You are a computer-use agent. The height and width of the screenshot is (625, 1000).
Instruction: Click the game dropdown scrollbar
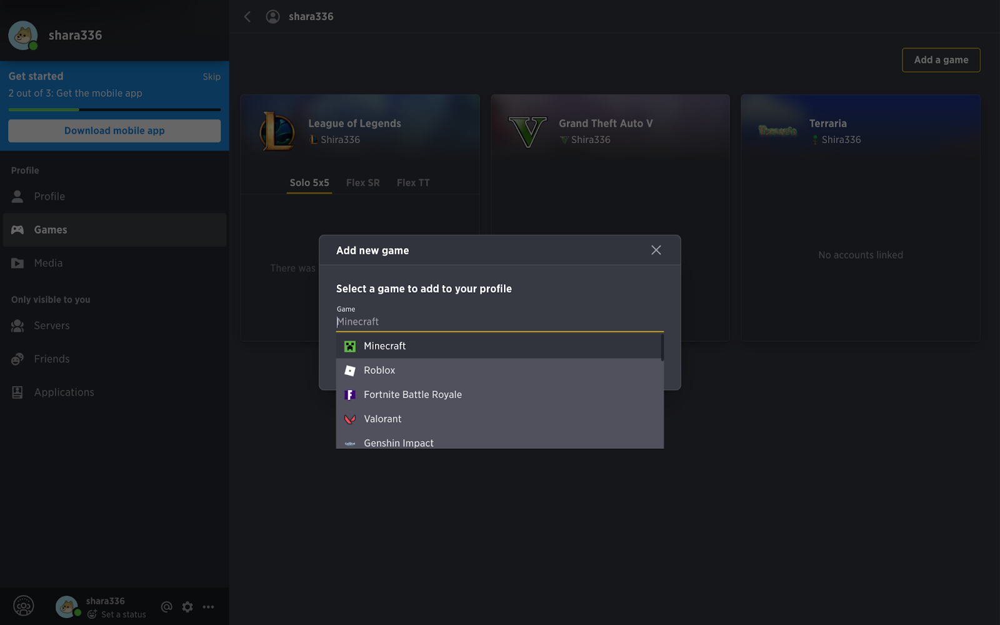(662, 347)
